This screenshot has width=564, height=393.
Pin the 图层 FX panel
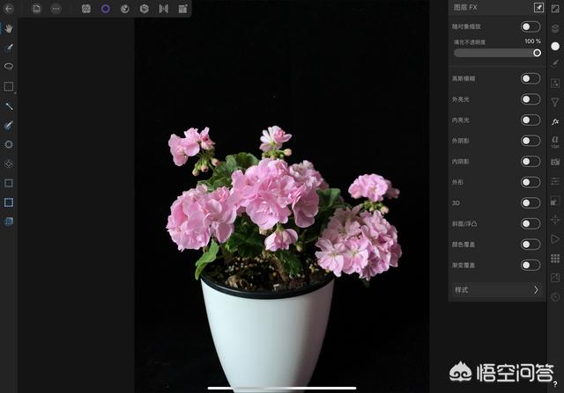click(538, 7)
